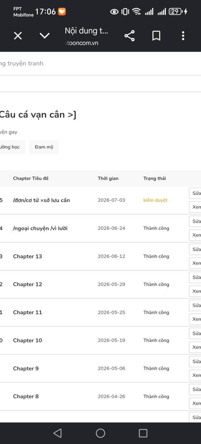Open chapter /ngoại chuyện /vì lười
The image size is (201, 444).
point(40,228)
